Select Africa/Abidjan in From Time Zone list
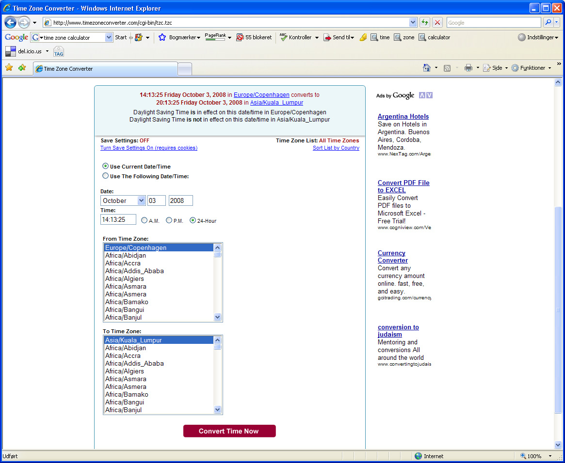This screenshot has height=463, width=565. click(159, 255)
